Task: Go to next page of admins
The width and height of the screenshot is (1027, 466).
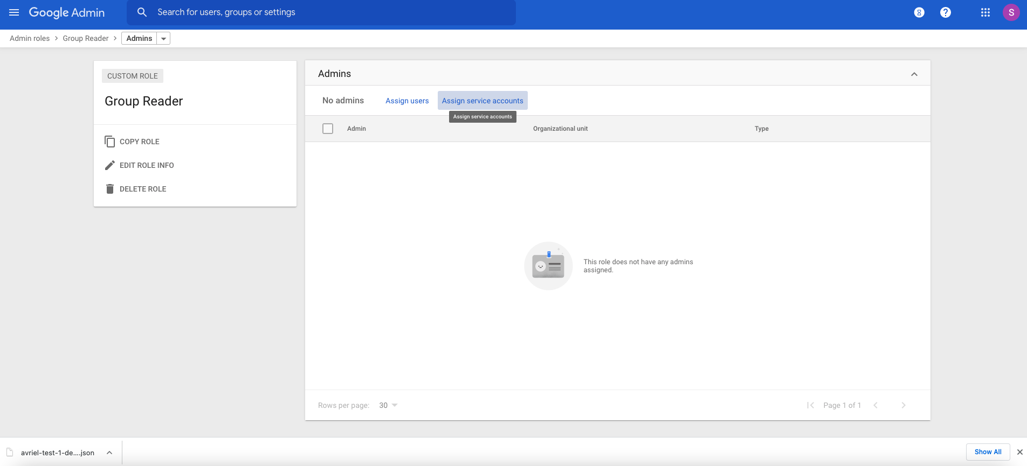Action: click(x=904, y=405)
